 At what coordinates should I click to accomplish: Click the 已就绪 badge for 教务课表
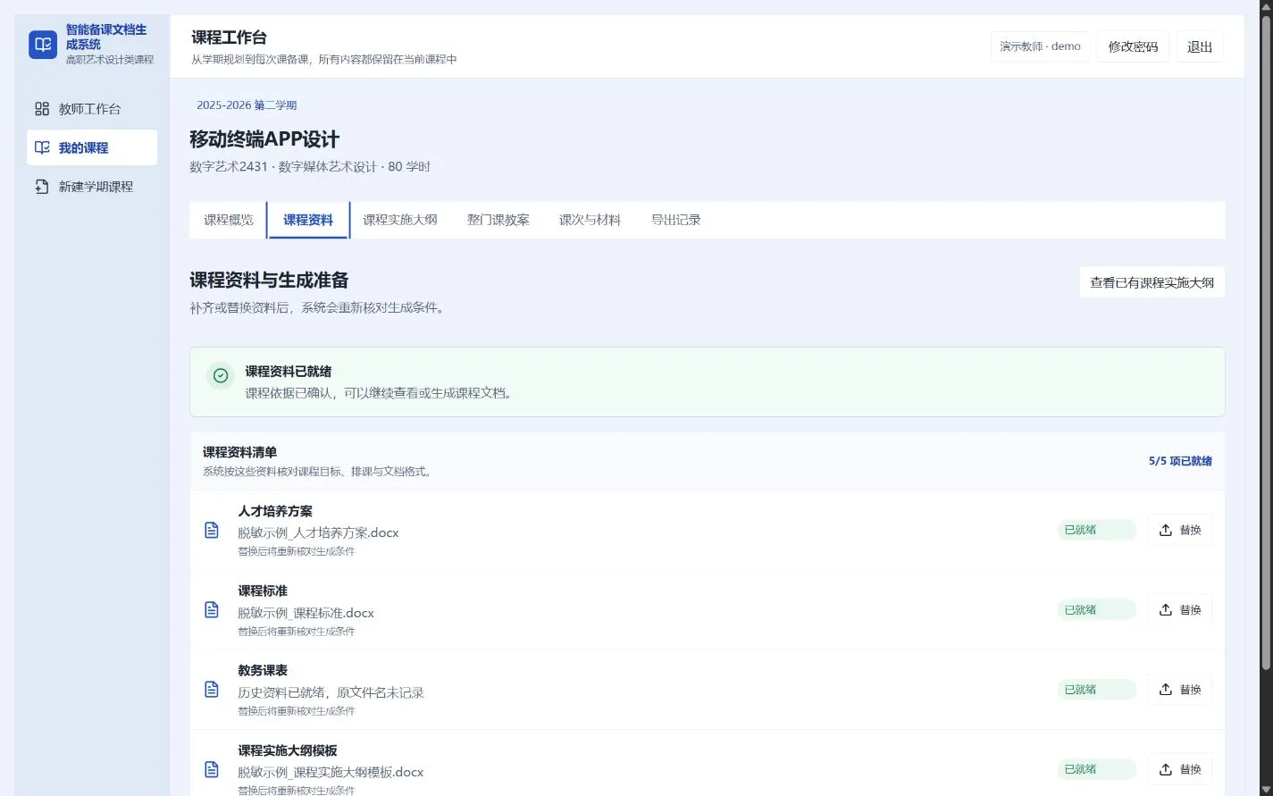tap(1096, 690)
